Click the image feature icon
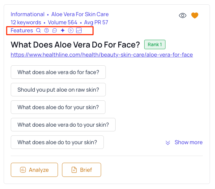Screen dimensions: 215x189 tap(79, 30)
